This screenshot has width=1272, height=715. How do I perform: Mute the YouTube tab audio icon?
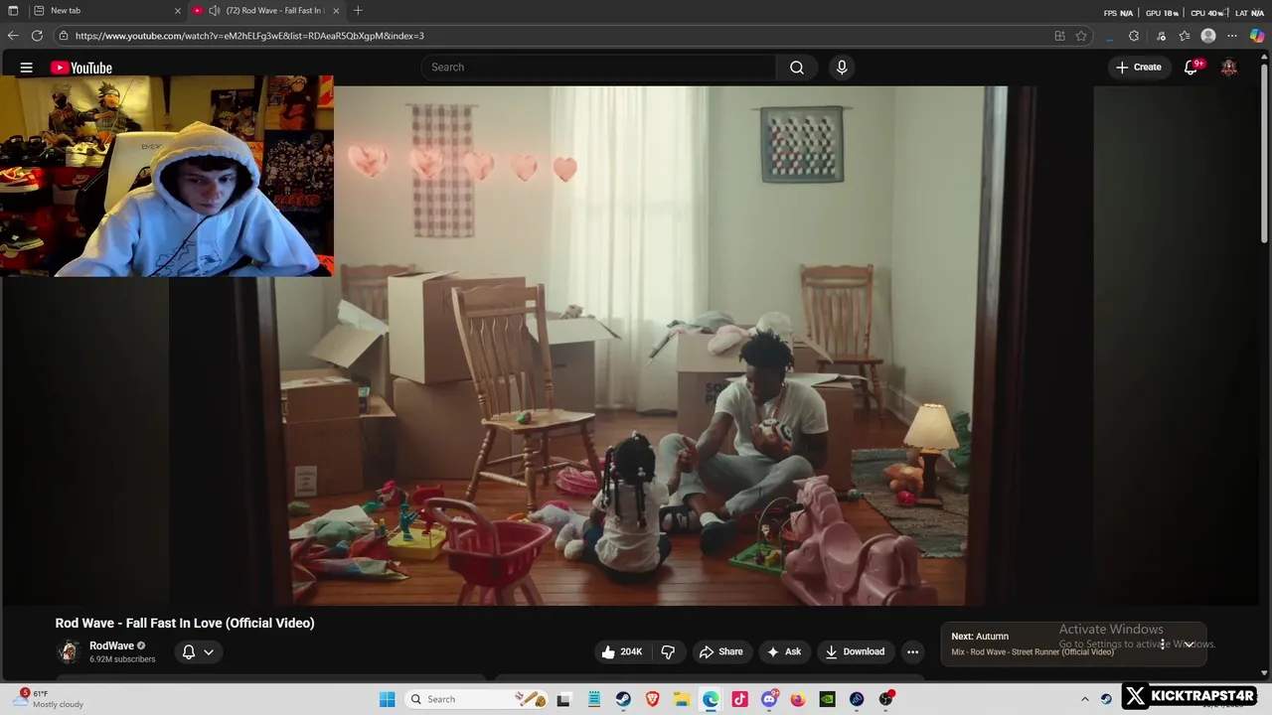(x=214, y=11)
